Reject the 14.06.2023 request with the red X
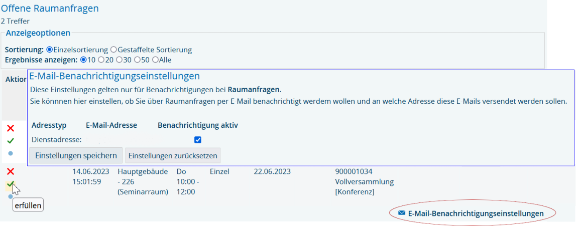 [11, 172]
